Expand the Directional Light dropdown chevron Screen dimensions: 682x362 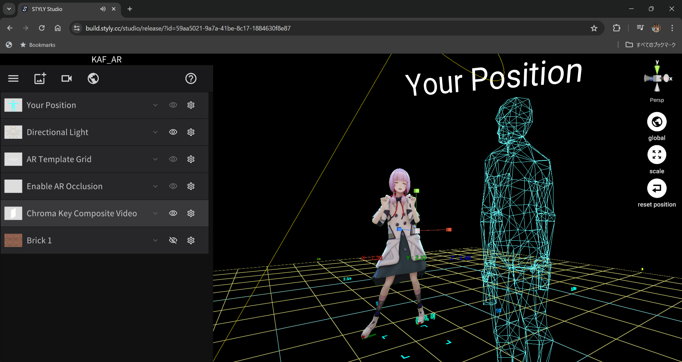155,132
